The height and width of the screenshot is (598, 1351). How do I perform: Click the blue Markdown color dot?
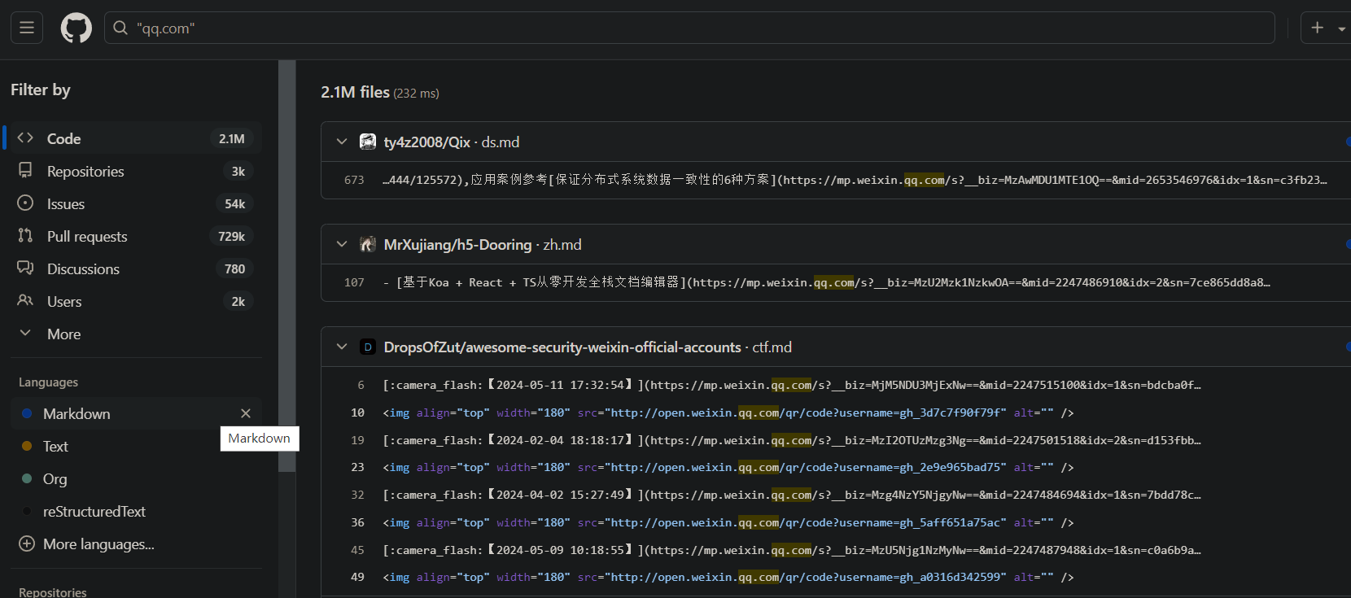[x=27, y=413]
